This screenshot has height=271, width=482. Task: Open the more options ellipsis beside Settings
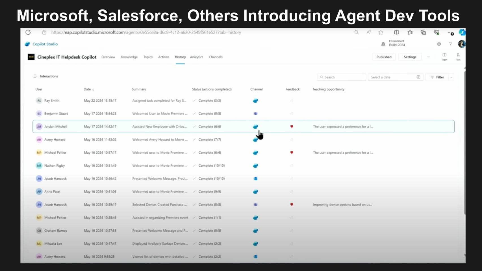coord(428,57)
